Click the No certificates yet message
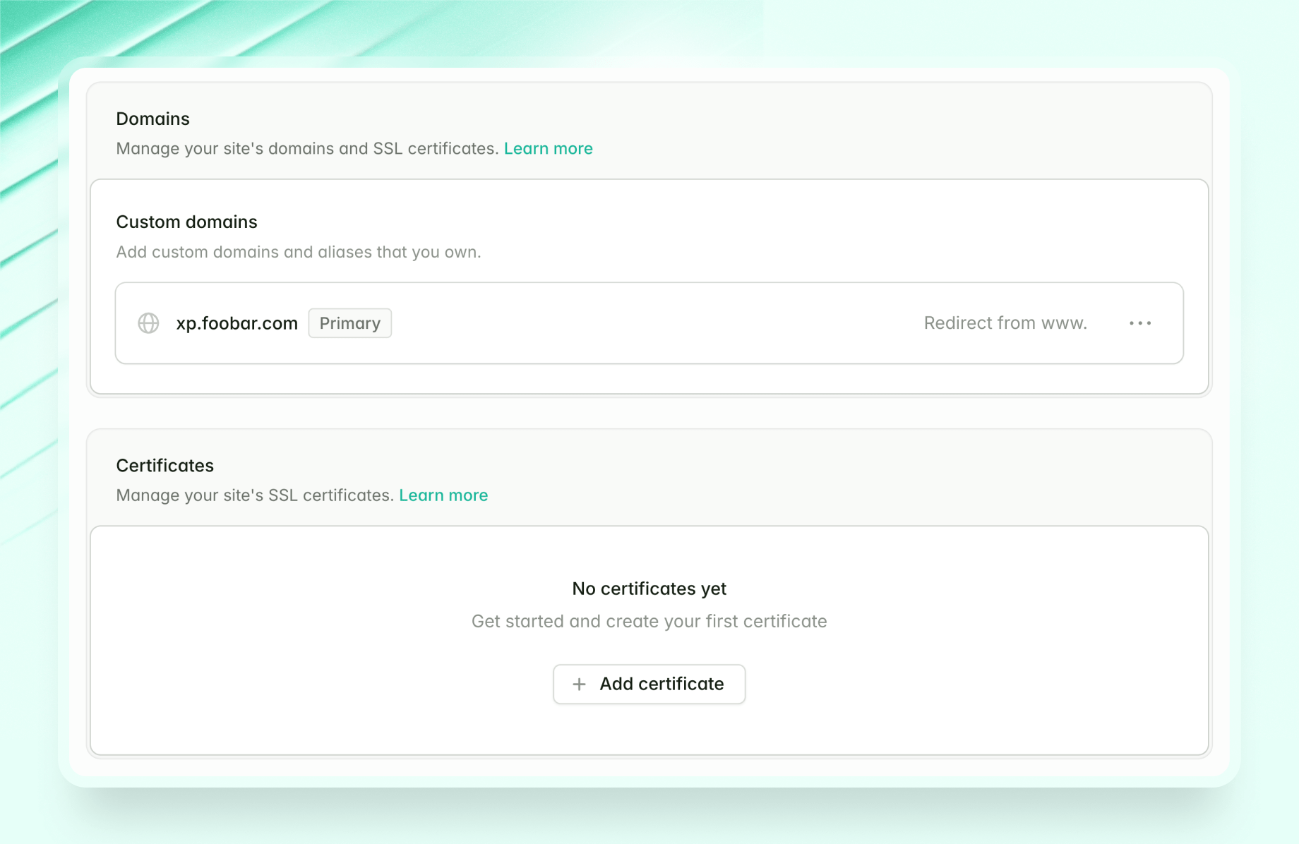 click(x=649, y=589)
